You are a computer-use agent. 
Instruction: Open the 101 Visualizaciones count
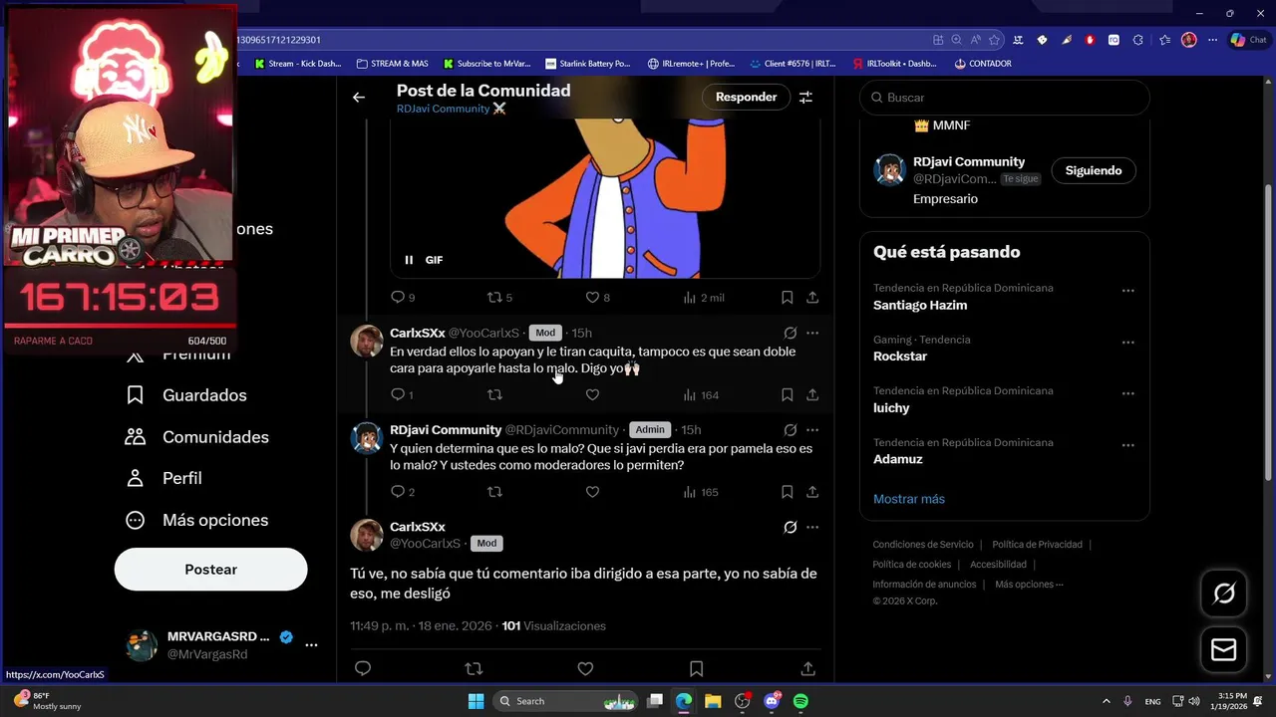coord(553,626)
